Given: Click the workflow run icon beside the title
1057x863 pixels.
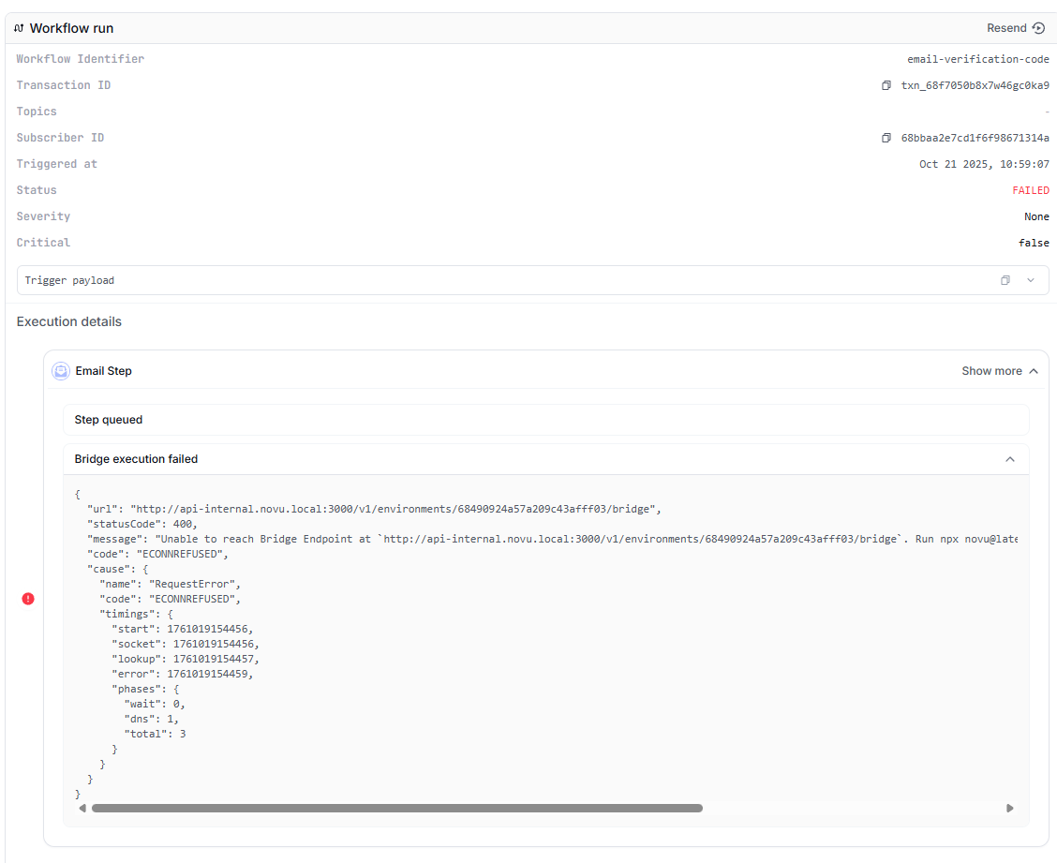Looking at the screenshot, I should pos(19,28).
